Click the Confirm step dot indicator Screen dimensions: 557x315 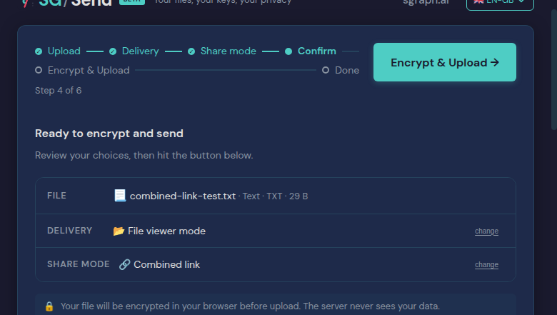pyautogui.click(x=288, y=51)
